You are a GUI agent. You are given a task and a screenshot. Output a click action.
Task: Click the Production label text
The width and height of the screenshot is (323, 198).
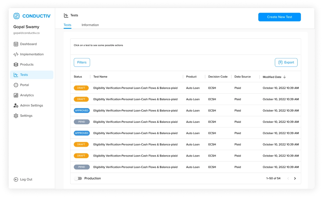pos(93,178)
